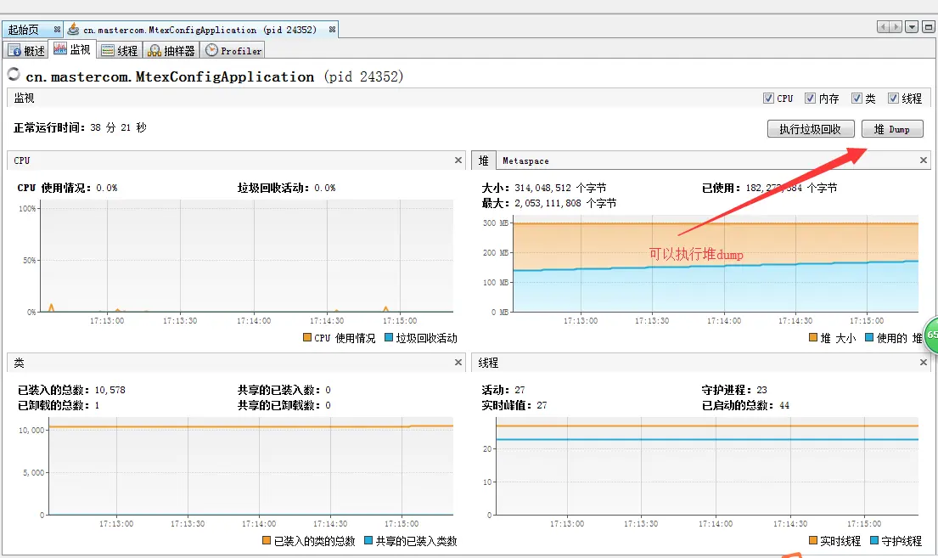The width and height of the screenshot is (938, 558).
Task: Switch to the Metaspace sub-tab
Action: [x=525, y=161]
